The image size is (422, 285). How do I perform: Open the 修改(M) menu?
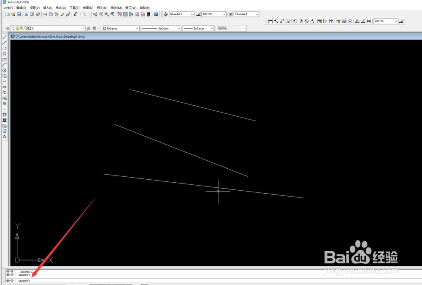(x=116, y=8)
